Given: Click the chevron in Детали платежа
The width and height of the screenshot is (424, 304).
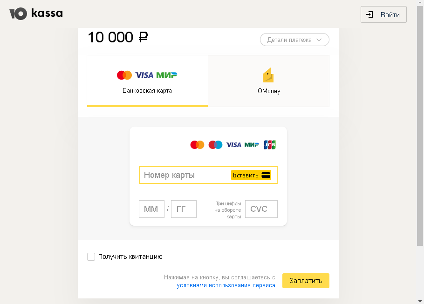Looking at the screenshot, I should pos(319,40).
